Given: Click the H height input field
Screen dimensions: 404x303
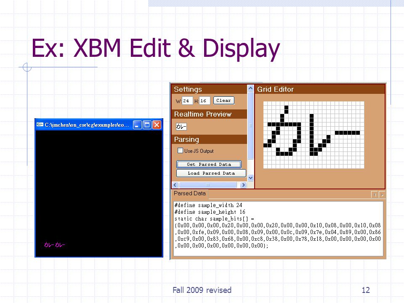Looking at the screenshot, I should (205, 101).
